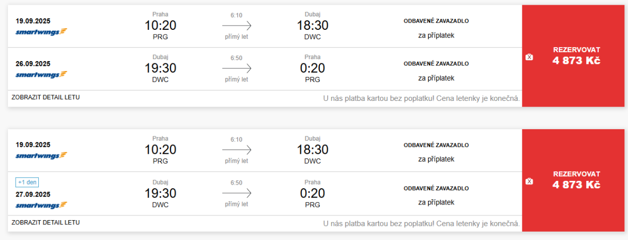Click the 6:50 direct-flight arrow on the 27.09.2025 return

[x=237, y=192]
